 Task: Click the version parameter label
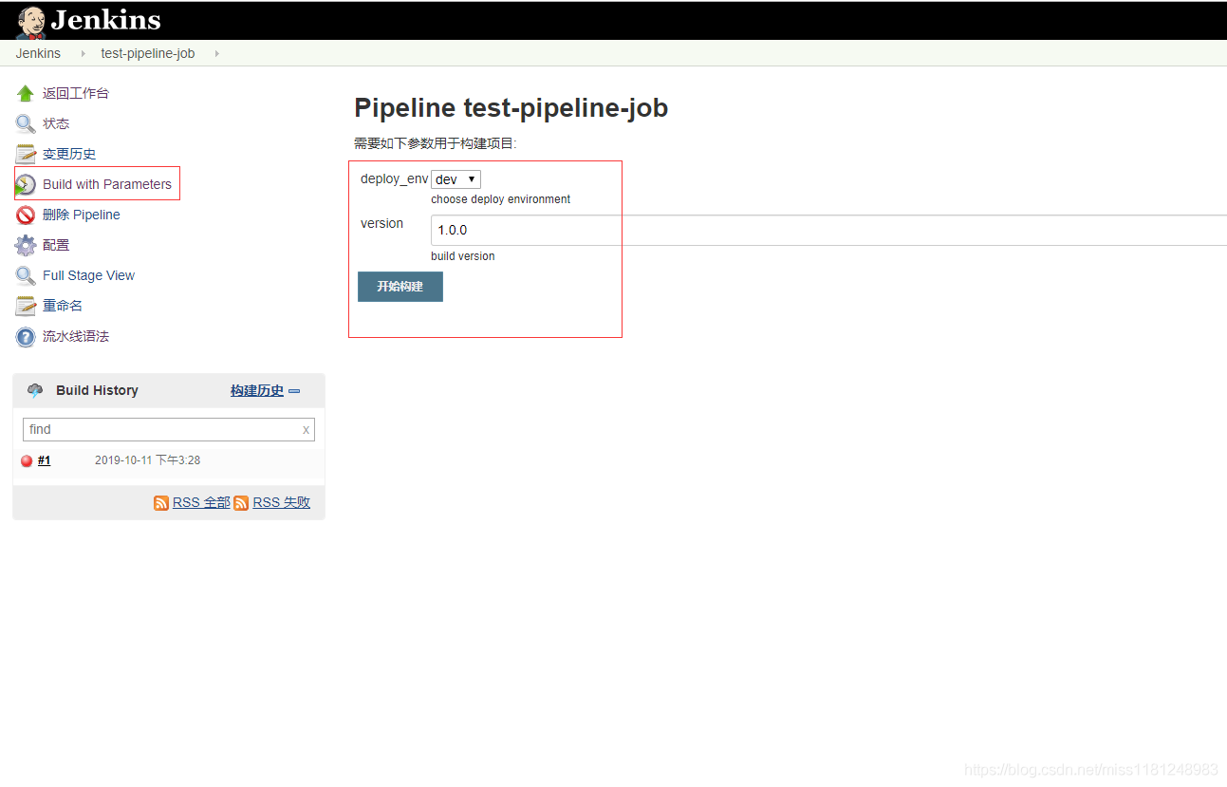coord(381,223)
